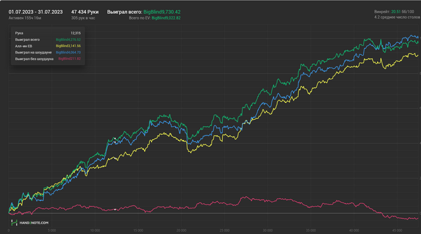Click the 25 000 x-axis label

(225, 230)
